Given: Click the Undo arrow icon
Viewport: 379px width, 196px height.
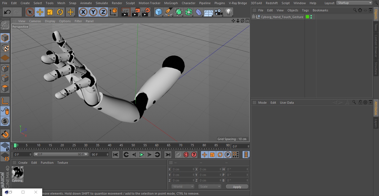Looking at the screenshot, I should (x=7, y=12).
